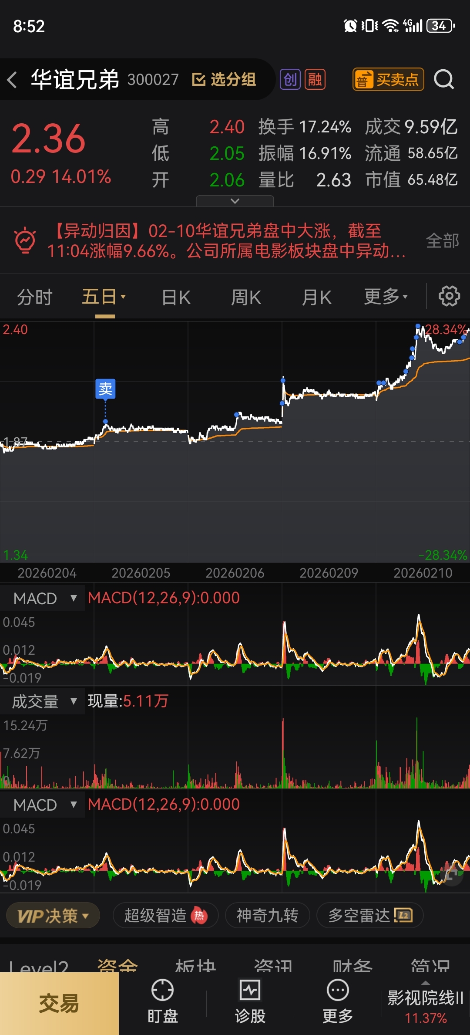Open the 买卖点 buy-sell points button

pos(388,79)
